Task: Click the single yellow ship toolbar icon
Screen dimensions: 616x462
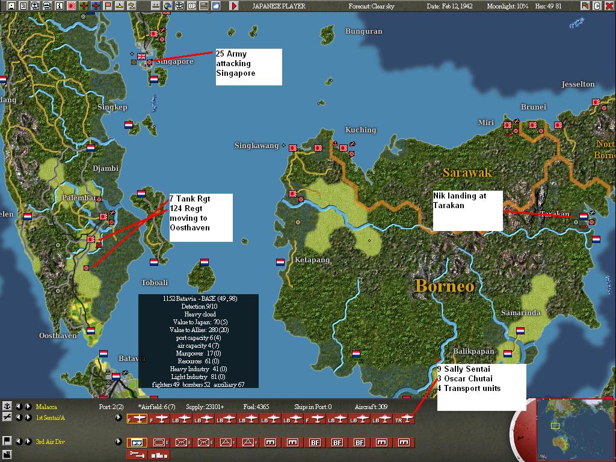Action: click(120, 5)
